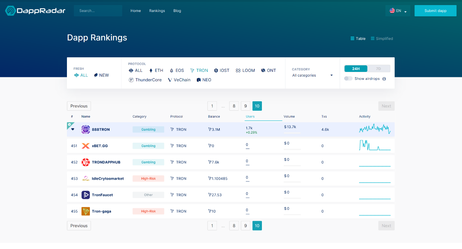462x249 pixels.
Task: Switch to the Simplified view
Action: [x=382, y=38]
